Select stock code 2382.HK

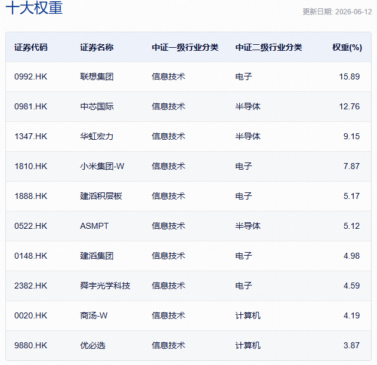(x=31, y=286)
